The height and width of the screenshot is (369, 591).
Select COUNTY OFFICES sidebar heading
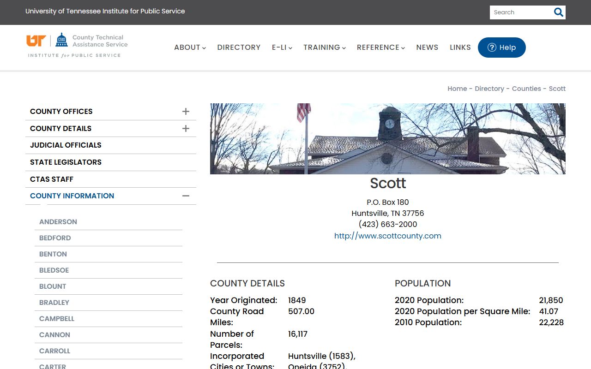pos(61,112)
